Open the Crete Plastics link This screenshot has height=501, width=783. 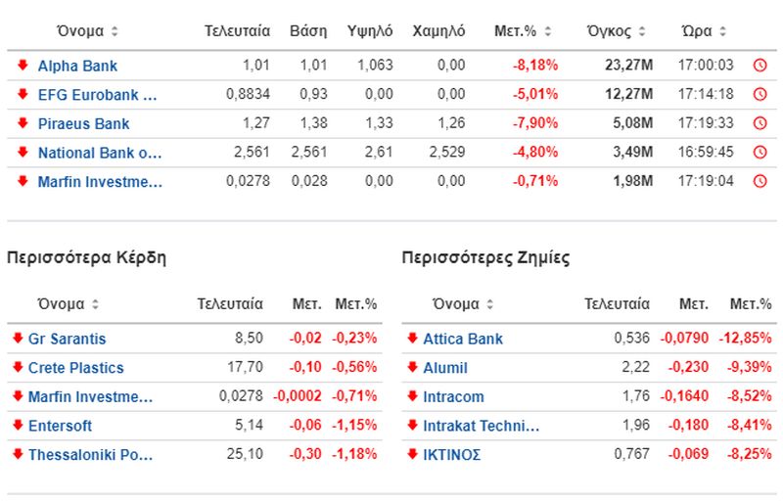click(x=76, y=368)
